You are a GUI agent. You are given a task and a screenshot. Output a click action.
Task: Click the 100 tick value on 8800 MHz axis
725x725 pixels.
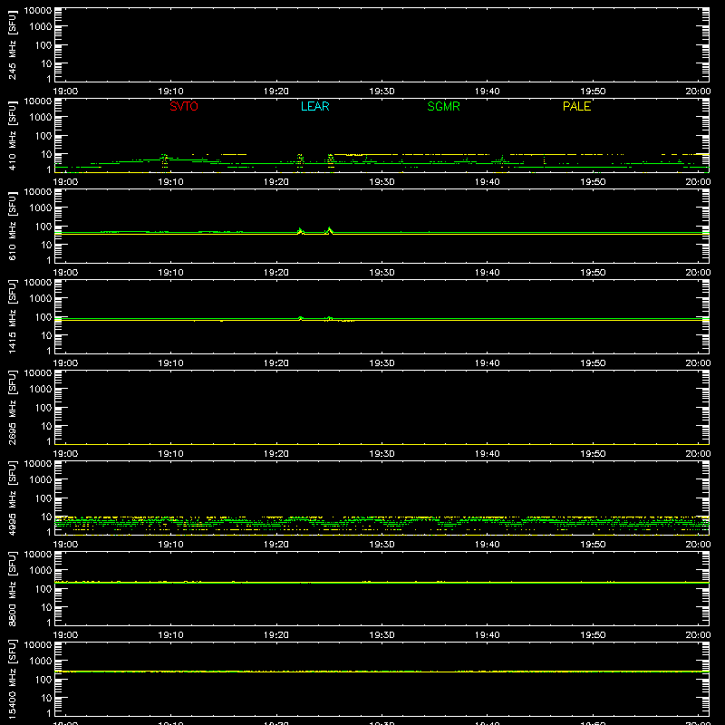43,589
